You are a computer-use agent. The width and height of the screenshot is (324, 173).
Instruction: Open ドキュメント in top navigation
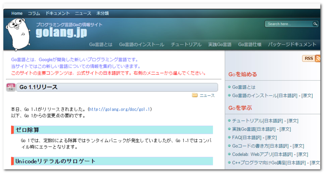[58, 13]
